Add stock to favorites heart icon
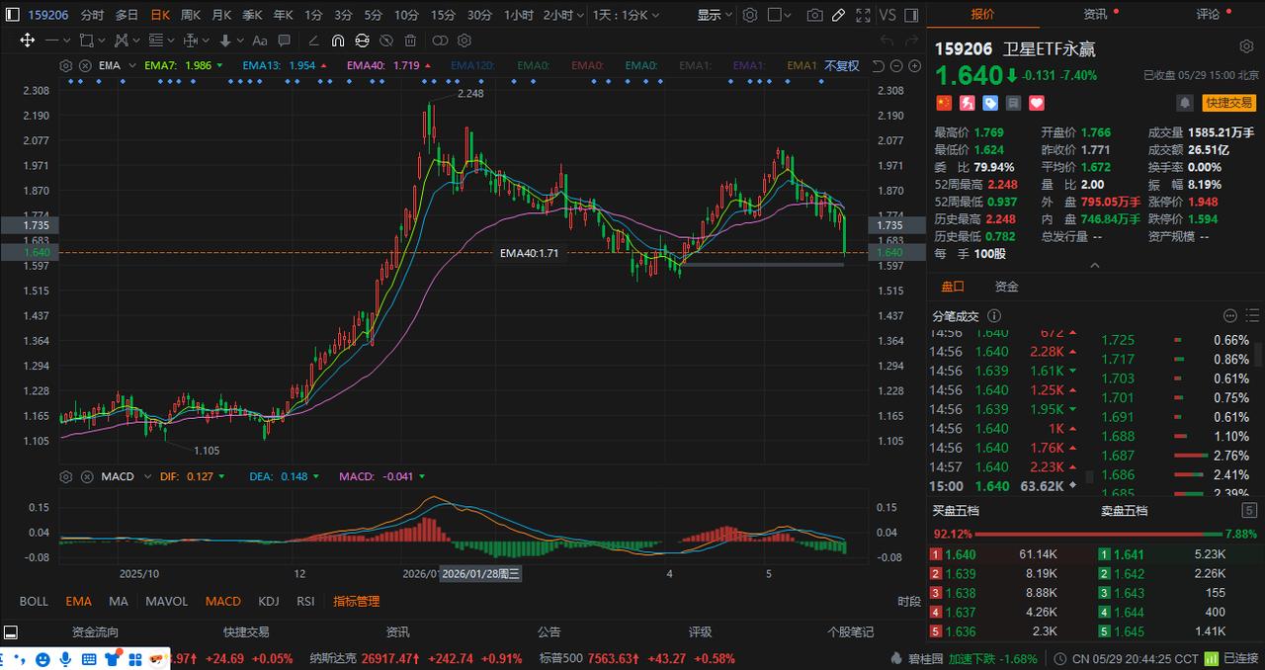Screen dimensions: 1265x670 [x=1037, y=103]
